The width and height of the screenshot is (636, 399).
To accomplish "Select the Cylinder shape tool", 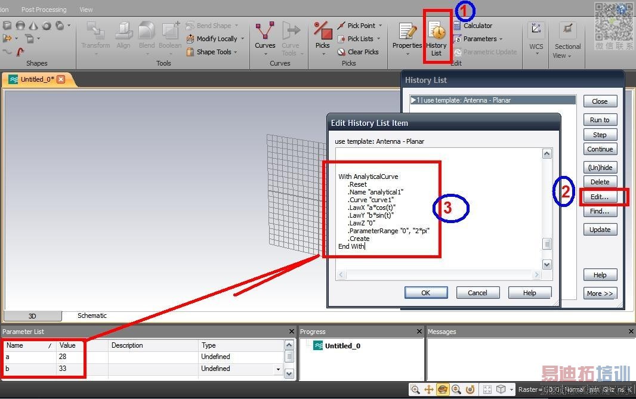I will coord(60,26).
